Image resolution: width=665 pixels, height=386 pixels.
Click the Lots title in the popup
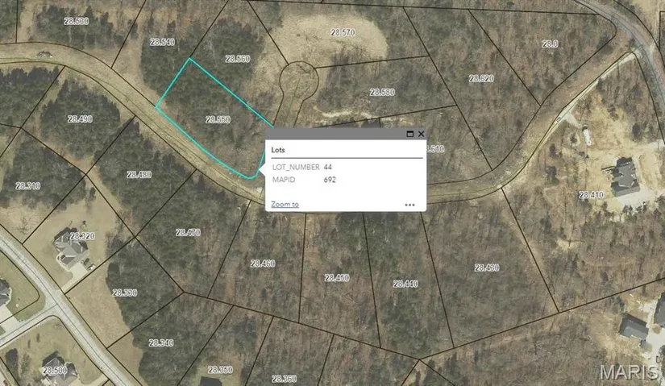coord(278,149)
